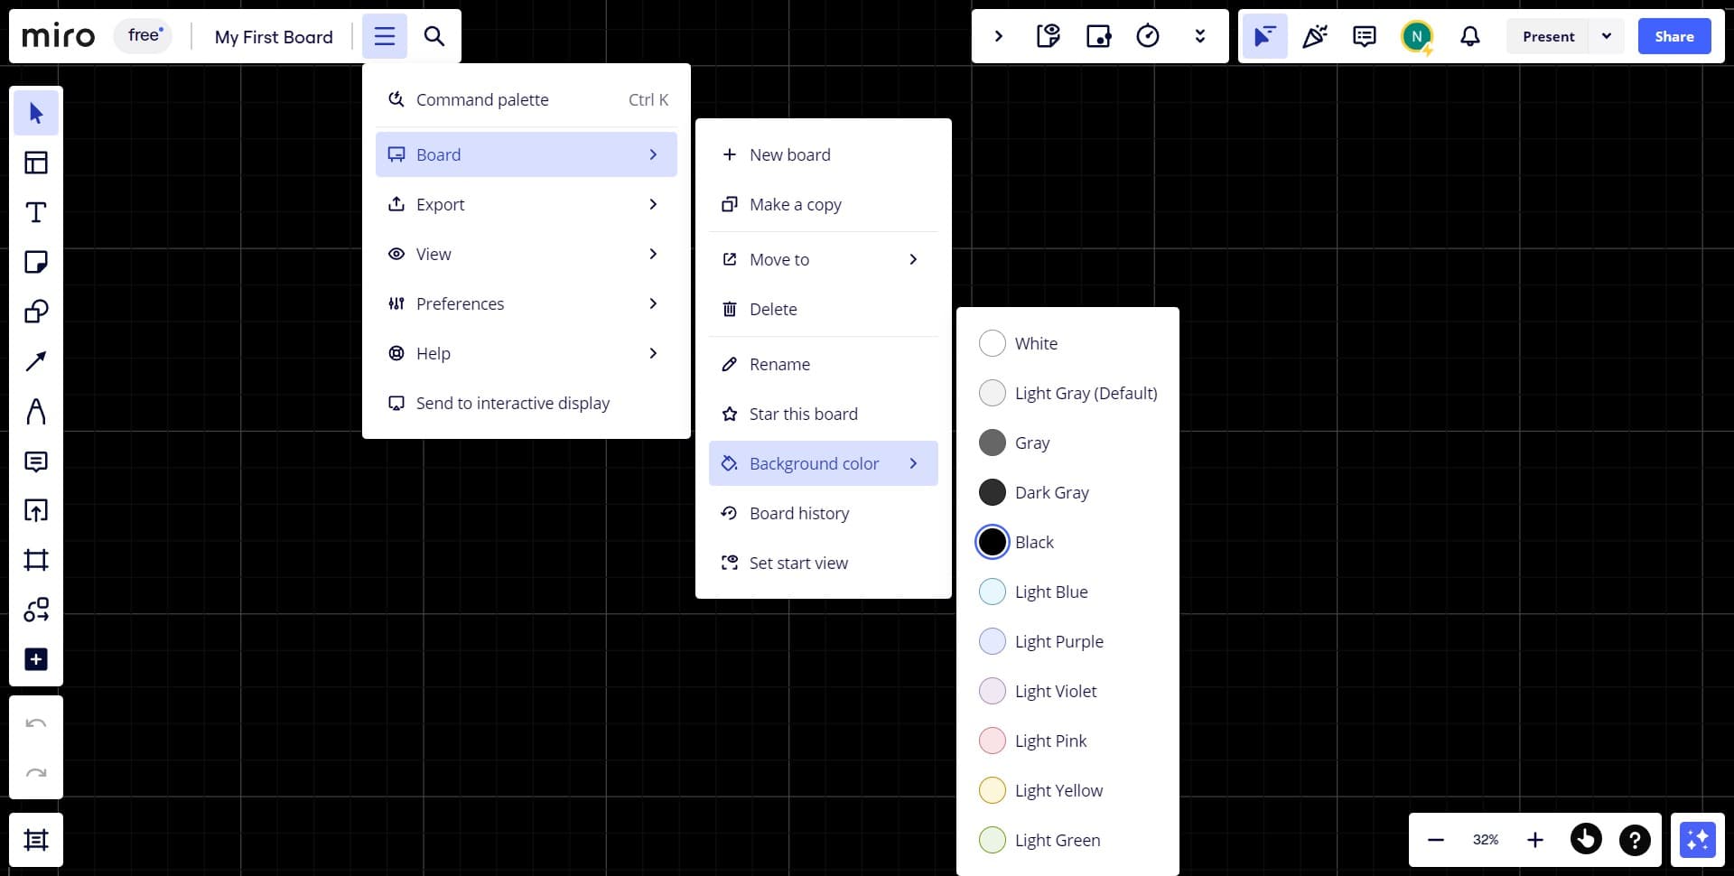
Task: Pick the connection line arrow tool
Action: tap(36, 361)
